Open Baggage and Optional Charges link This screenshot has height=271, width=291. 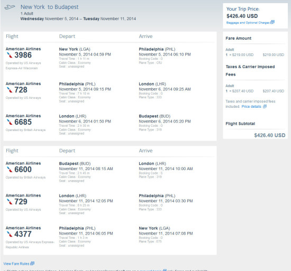pos(248,23)
